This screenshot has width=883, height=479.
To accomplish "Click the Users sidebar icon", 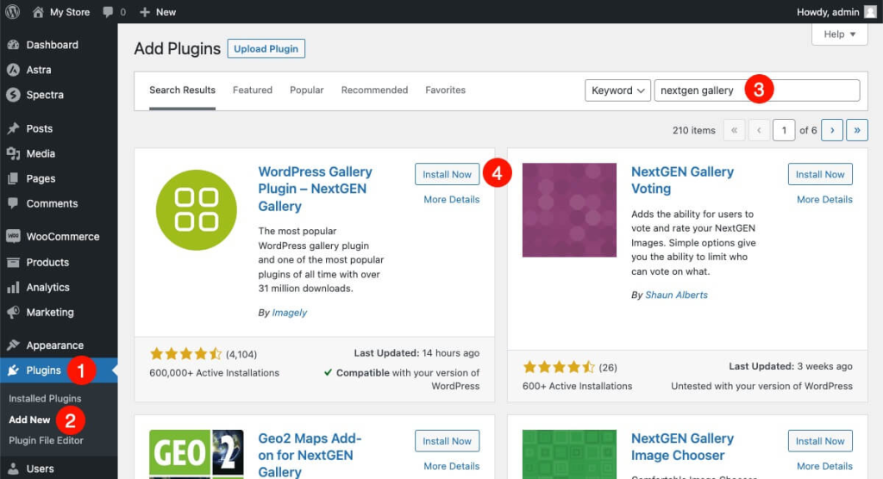I will tap(13, 469).
